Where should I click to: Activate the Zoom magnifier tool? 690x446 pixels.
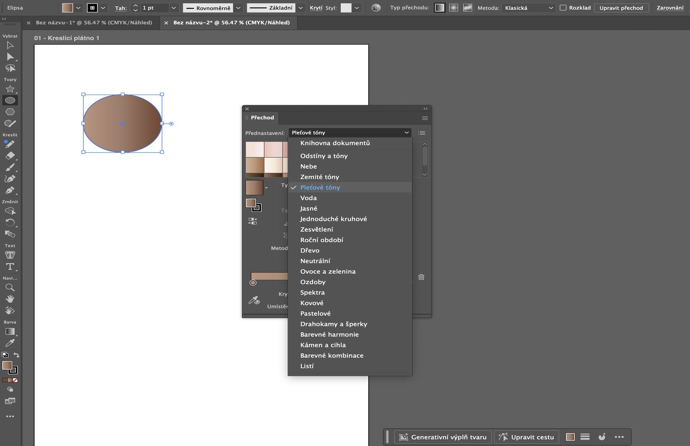pos(10,287)
